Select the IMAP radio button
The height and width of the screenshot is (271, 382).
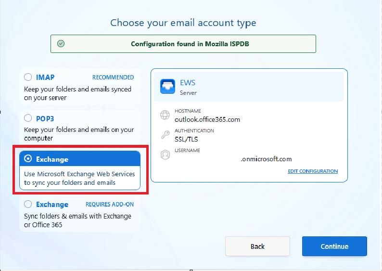pos(28,77)
